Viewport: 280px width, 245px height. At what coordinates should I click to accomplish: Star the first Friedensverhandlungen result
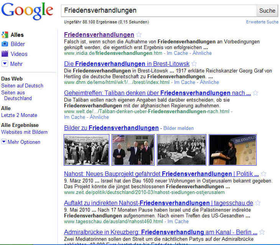[139, 35]
